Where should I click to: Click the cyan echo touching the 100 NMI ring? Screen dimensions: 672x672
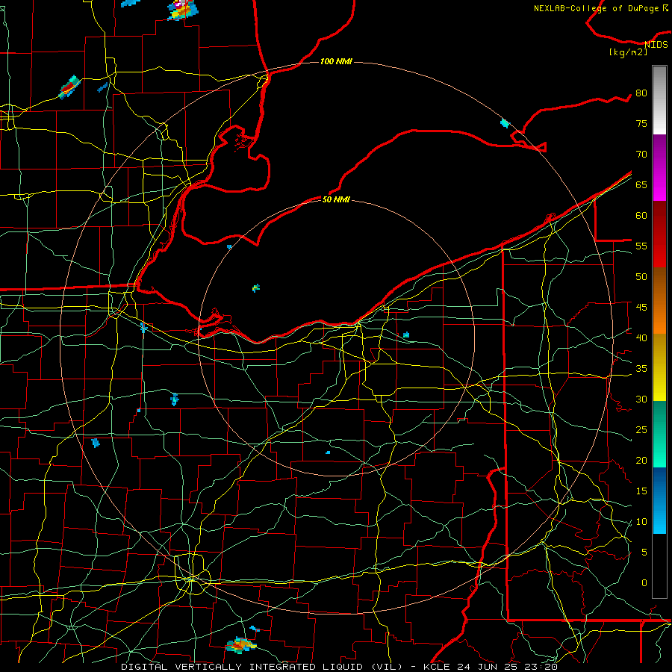point(505,123)
